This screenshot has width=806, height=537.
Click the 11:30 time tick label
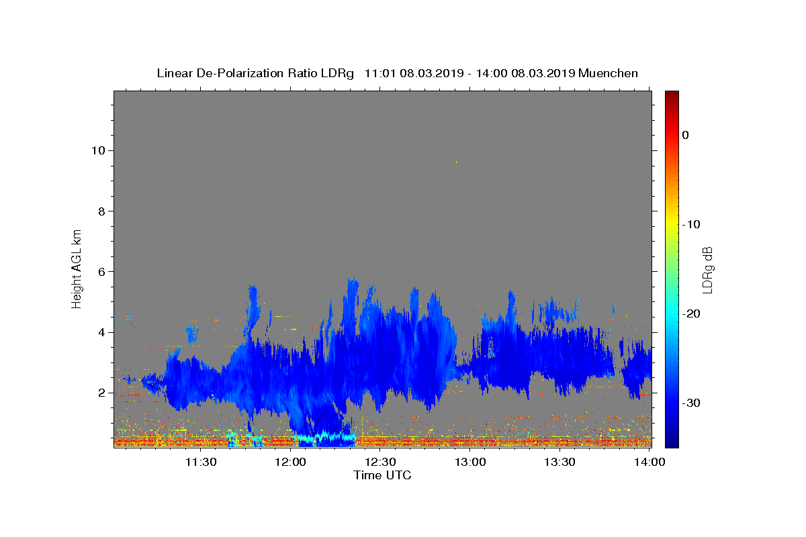(200, 462)
